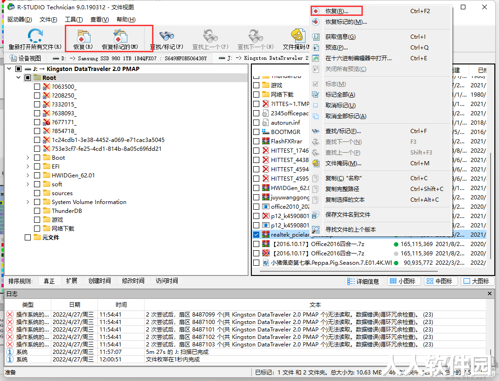Open the 查看(V) menu

coord(100,20)
